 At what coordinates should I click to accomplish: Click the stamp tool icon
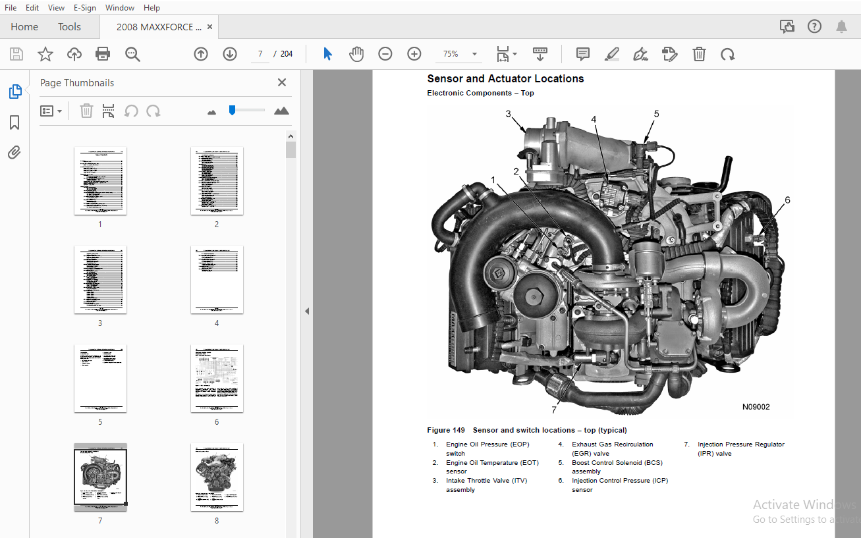click(x=669, y=54)
